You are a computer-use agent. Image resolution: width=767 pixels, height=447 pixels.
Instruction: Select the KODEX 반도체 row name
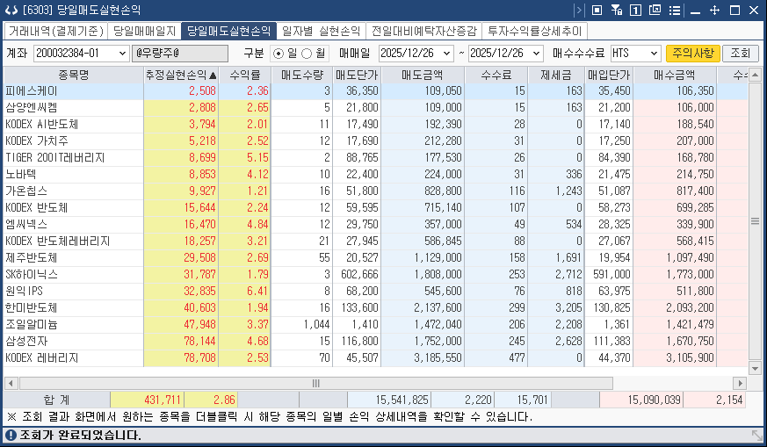click(x=37, y=207)
